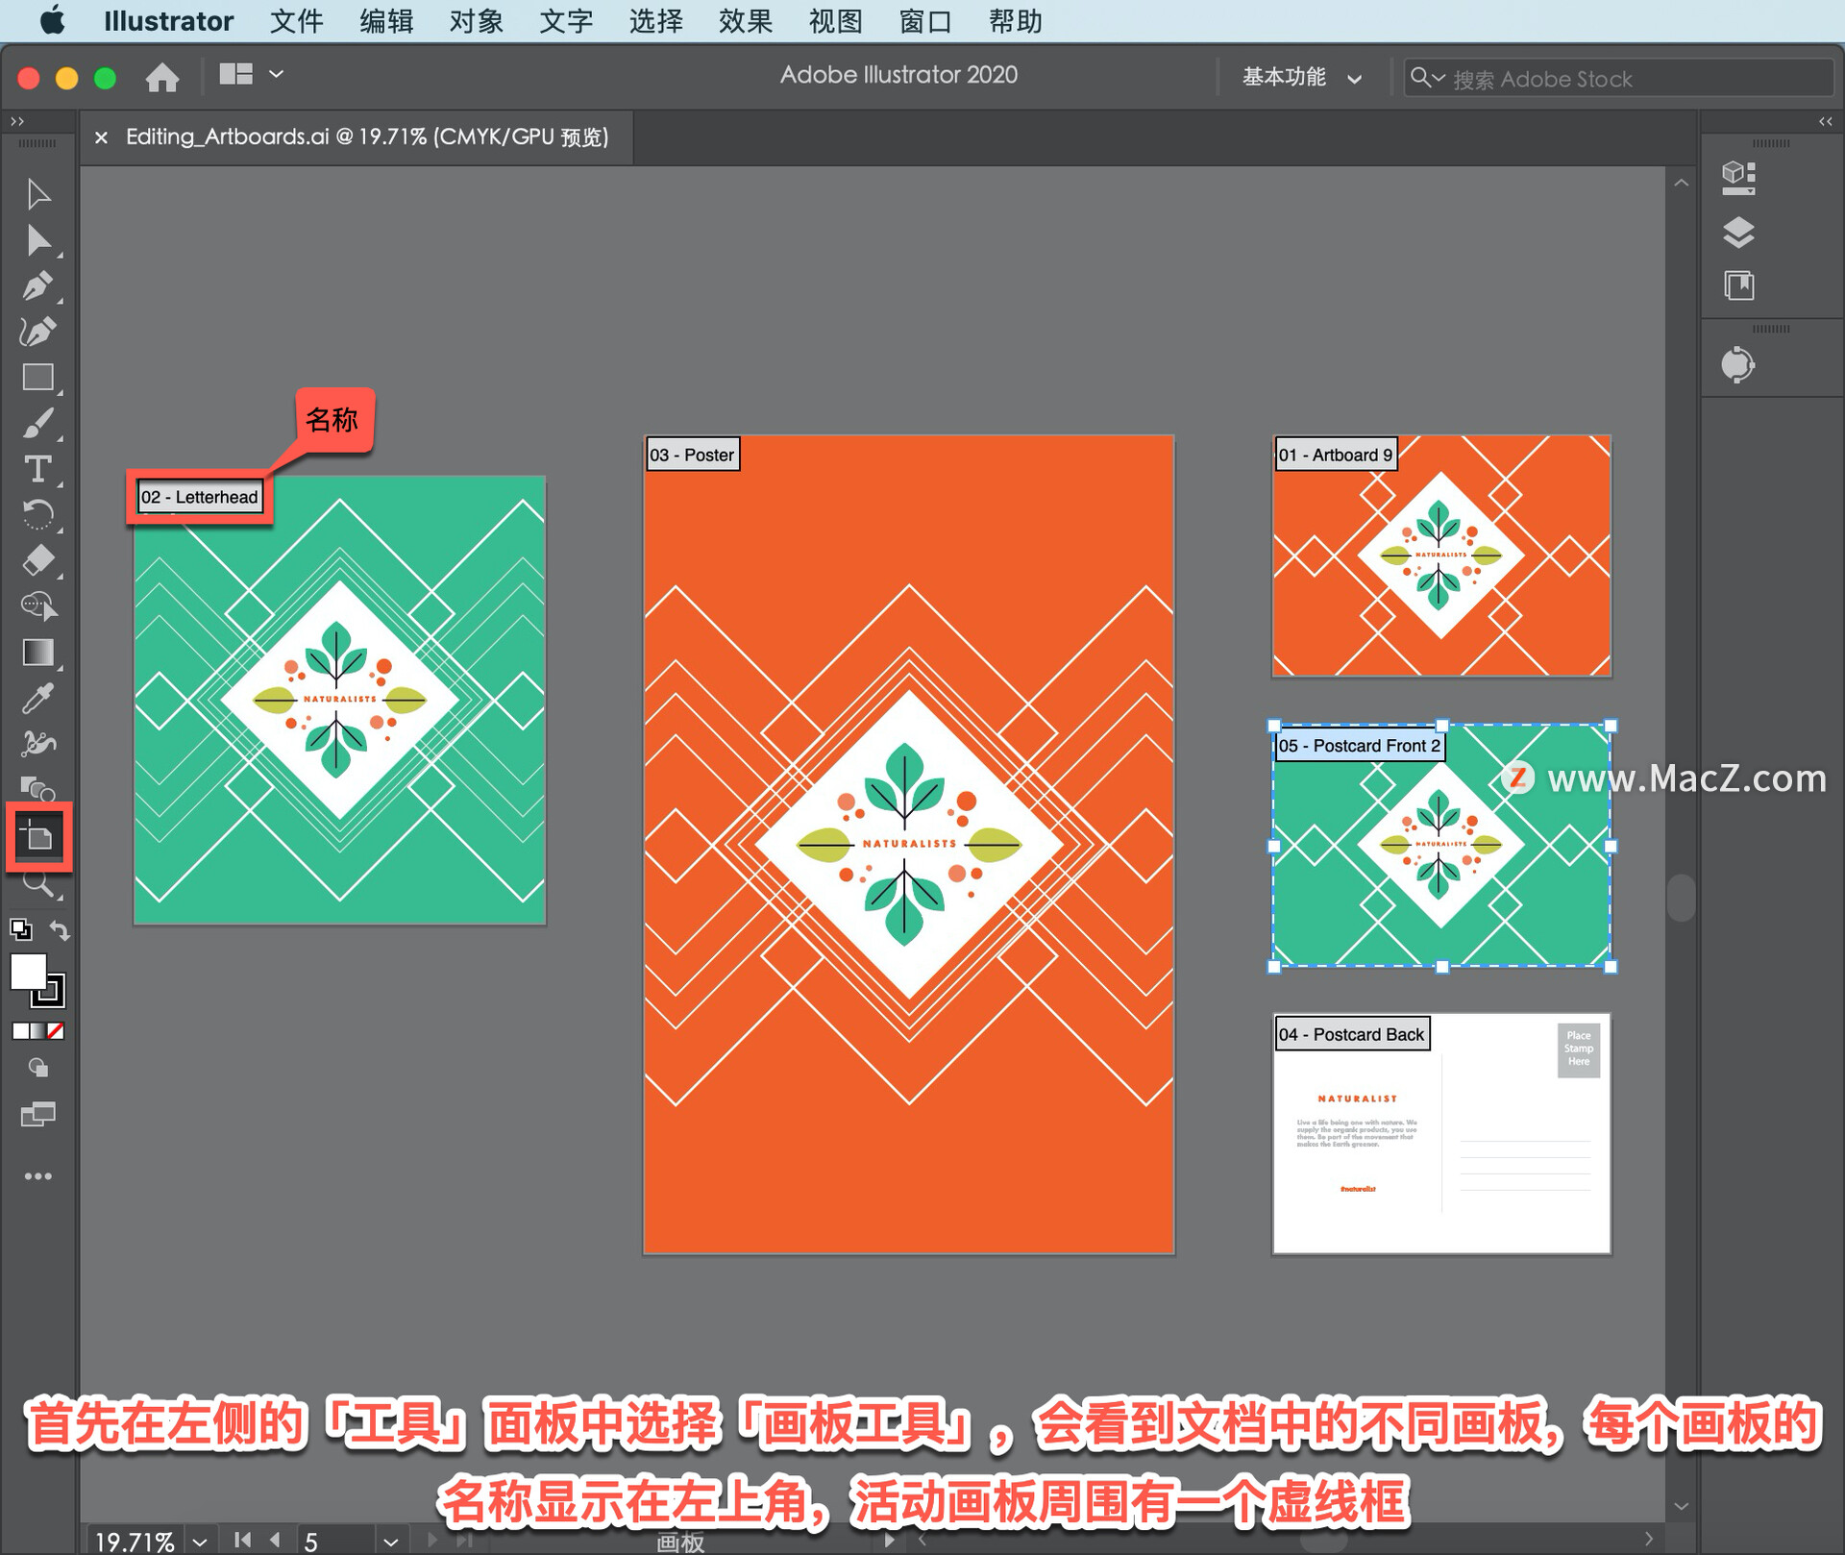This screenshot has height=1555, width=1845.
Task: Select the Gradient tool
Action: (x=37, y=653)
